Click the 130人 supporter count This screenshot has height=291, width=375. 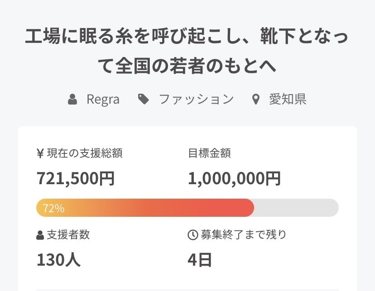point(58,260)
